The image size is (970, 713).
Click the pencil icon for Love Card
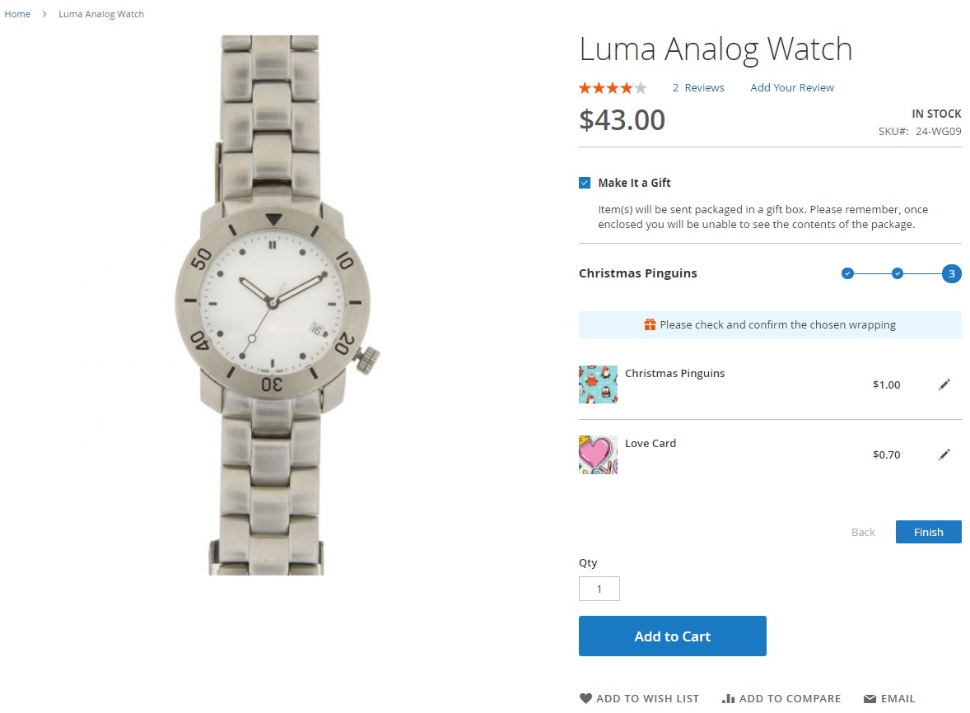tap(944, 454)
